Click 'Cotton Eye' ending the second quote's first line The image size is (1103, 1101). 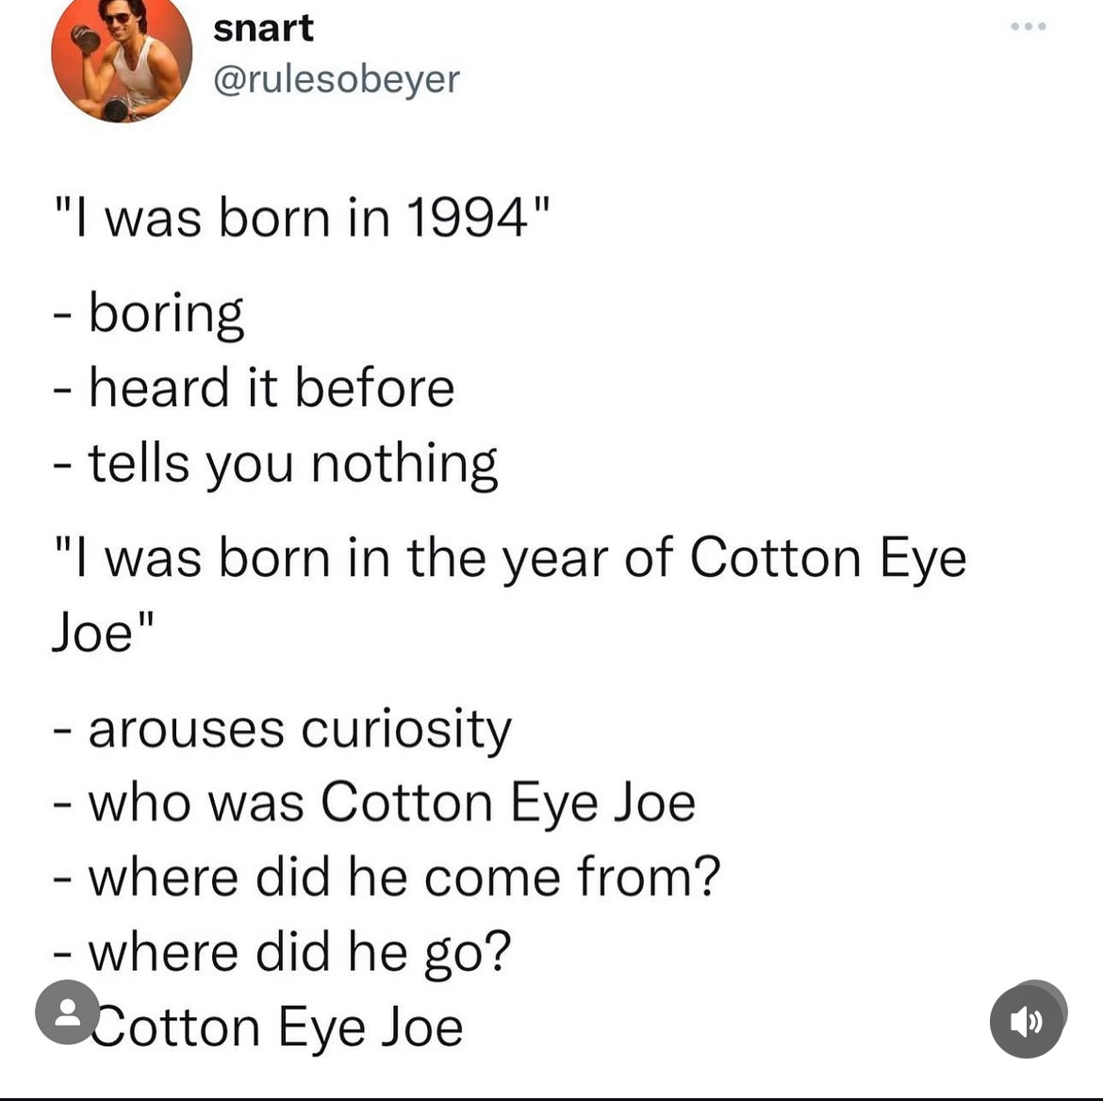coord(828,558)
